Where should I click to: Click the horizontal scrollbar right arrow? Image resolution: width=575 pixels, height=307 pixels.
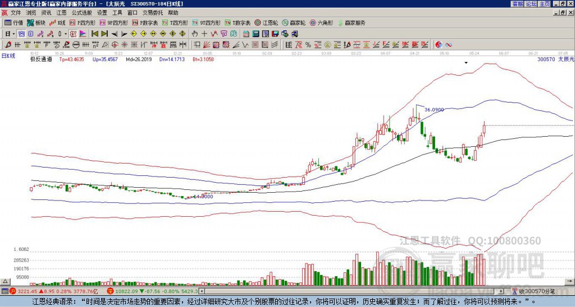501,291
